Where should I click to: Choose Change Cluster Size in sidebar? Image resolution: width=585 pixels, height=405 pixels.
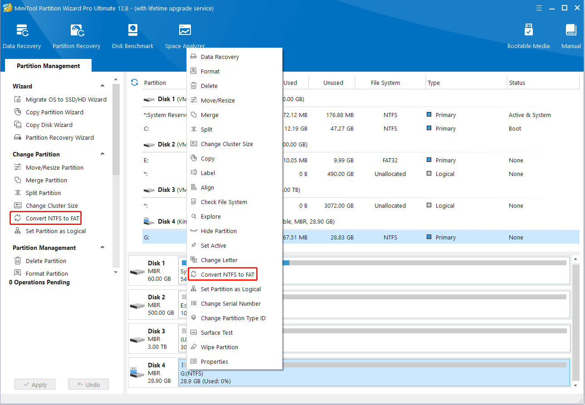46,205
